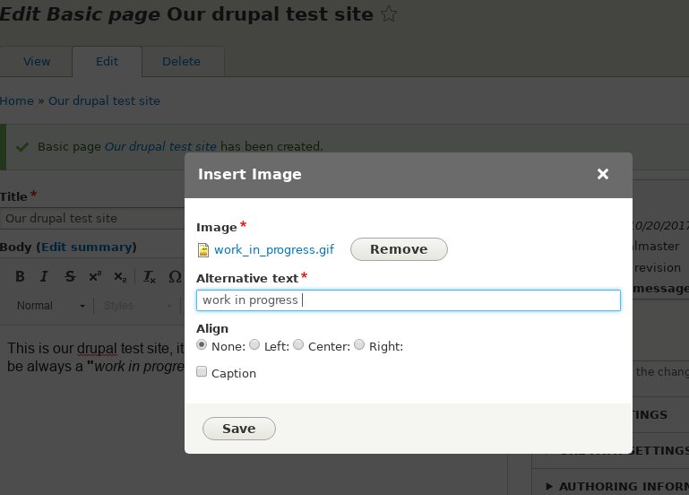Select Right alignment radio button
Viewport: 689px width, 495px height.
point(360,344)
